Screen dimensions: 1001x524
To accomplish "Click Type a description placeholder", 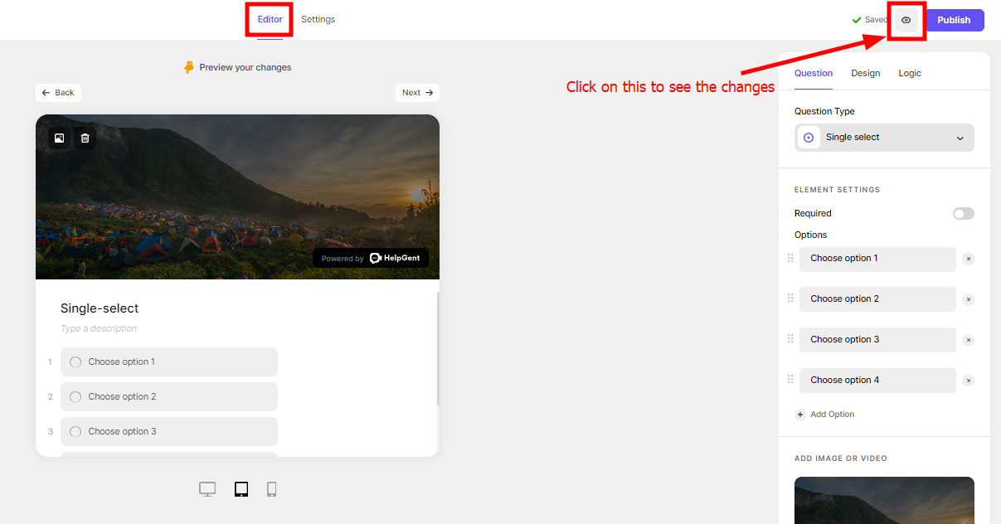I will point(99,329).
